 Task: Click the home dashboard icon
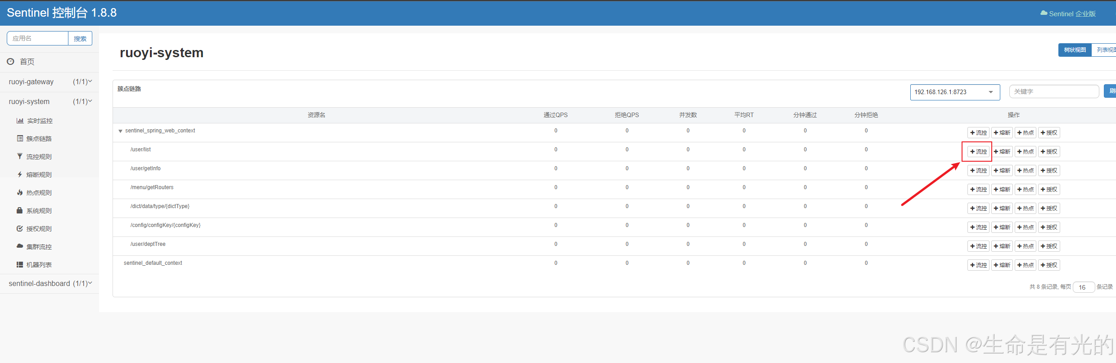10,61
